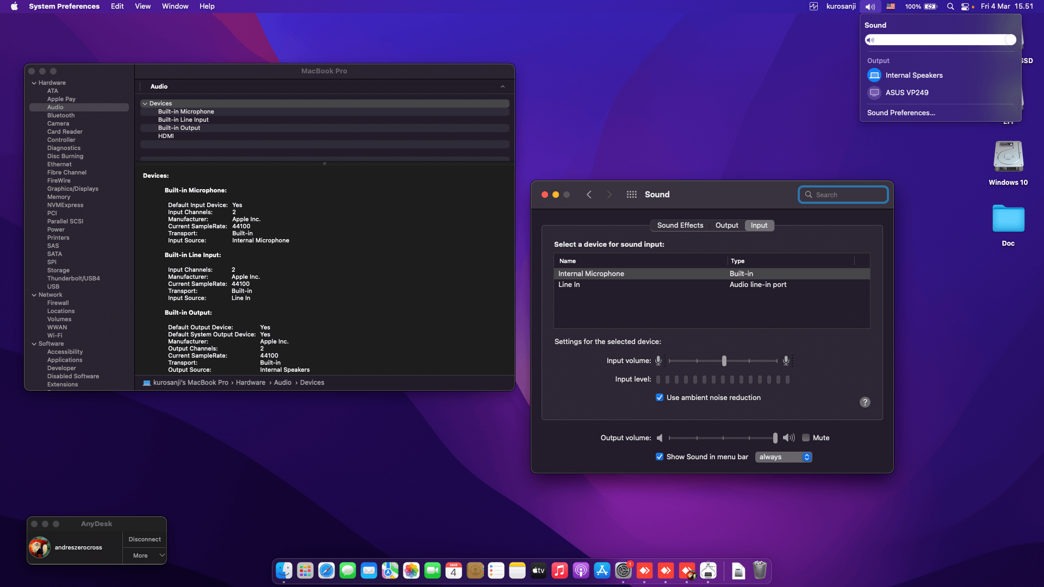
Task: Launch the Music app from the Dock
Action: (560, 571)
